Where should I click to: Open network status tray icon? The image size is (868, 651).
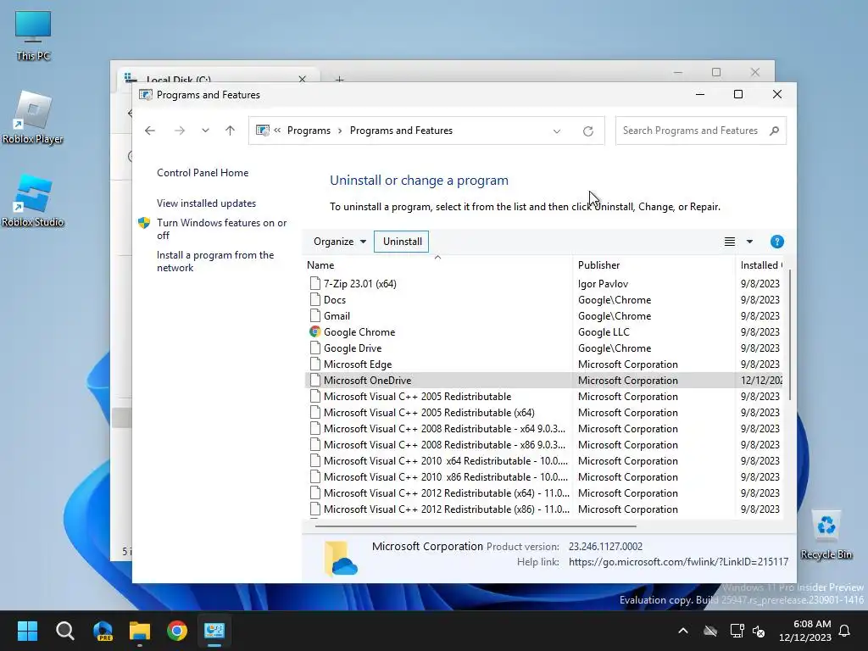737,631
